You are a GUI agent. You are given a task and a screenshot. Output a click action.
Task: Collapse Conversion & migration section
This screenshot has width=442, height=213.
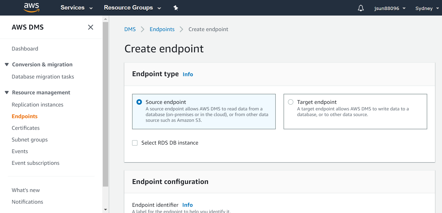(7, 65)
